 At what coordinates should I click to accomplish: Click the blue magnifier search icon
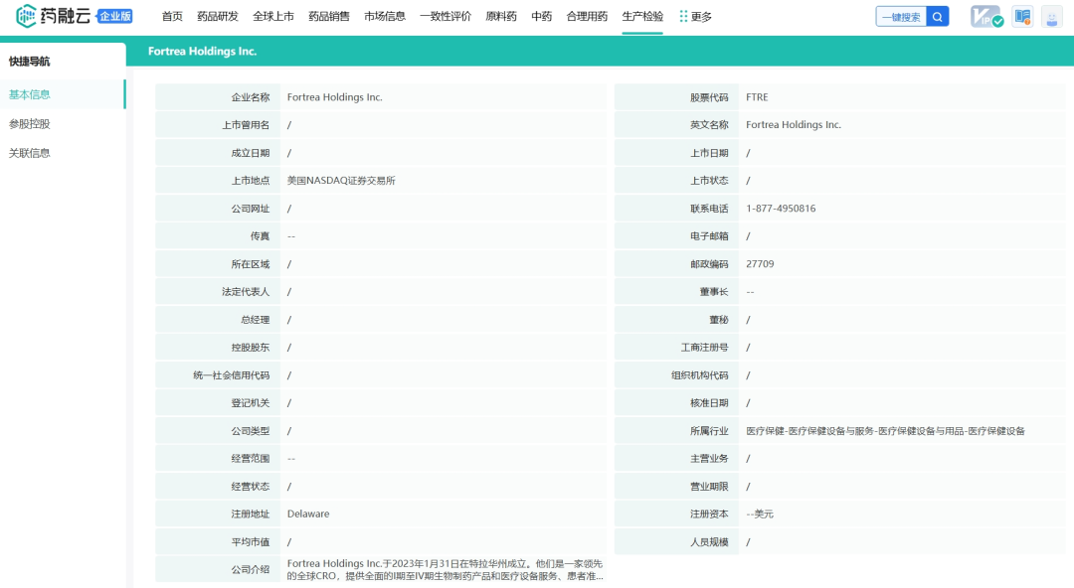(937, 17)
